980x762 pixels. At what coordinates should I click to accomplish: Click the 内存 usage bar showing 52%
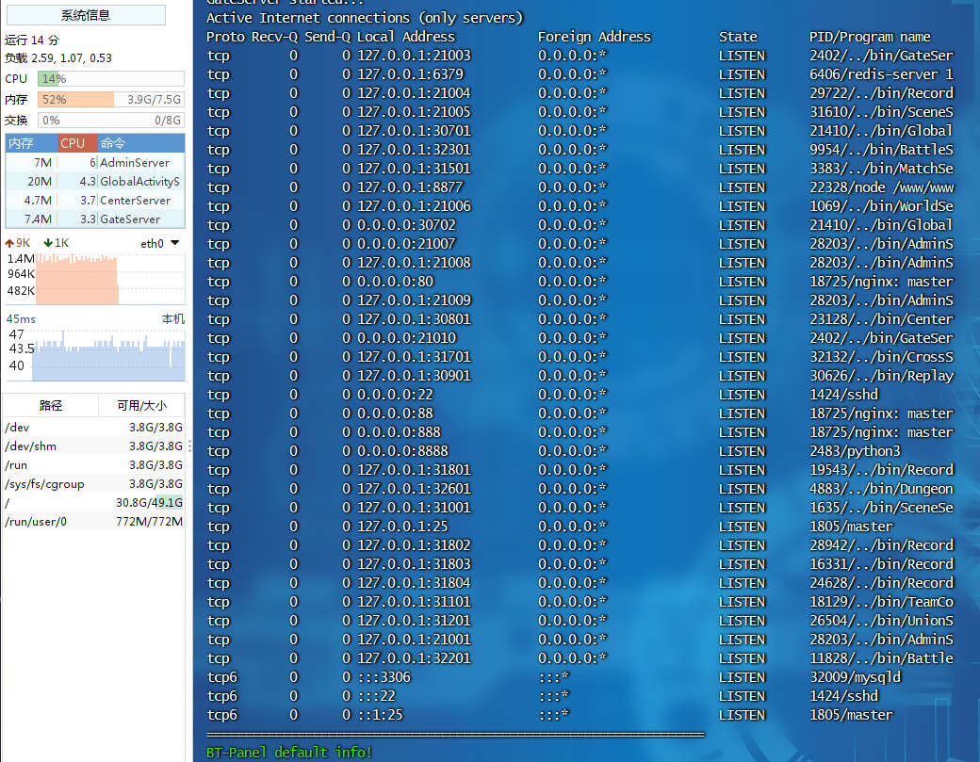coord(110,99)
